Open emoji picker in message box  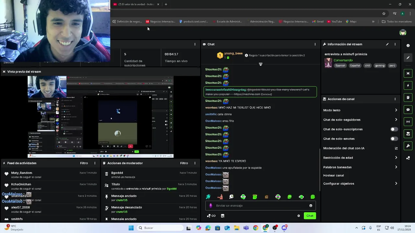pos(311,205)
